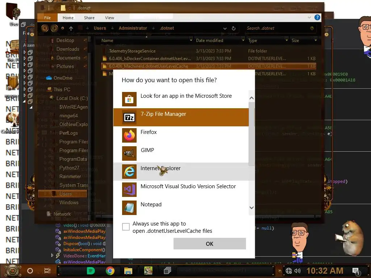Select Network in the navigation pane
Image resolution: width=371 pixels, height=278 pixels.
click(x=62, y=214)
